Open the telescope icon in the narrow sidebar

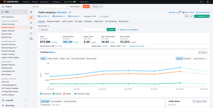click(x=31, y=12)
